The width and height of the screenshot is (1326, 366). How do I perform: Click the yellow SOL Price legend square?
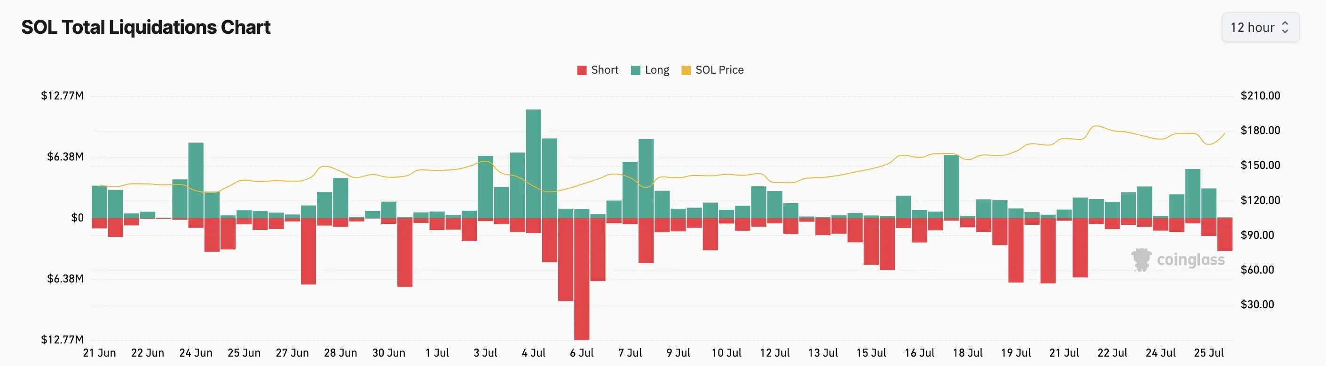coord(686,70)
